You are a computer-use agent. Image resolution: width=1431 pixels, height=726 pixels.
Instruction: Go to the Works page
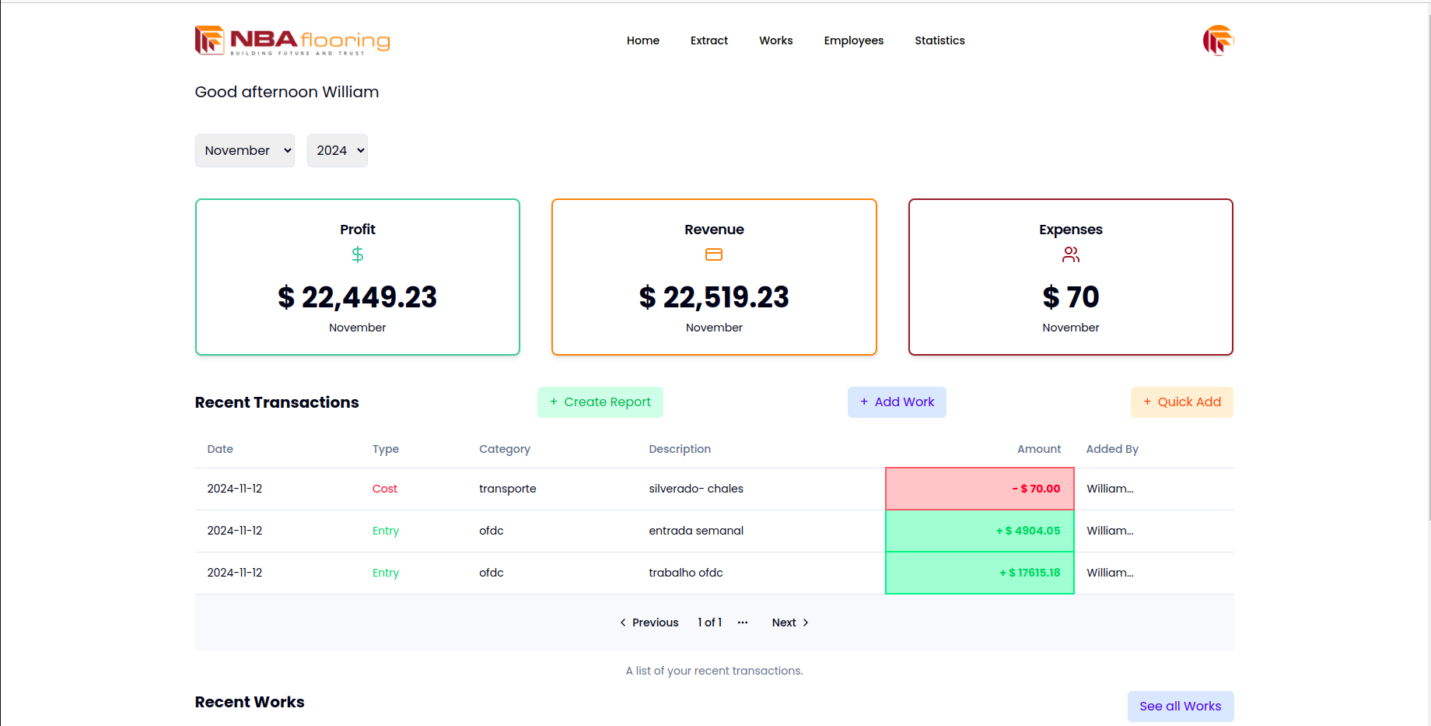[x=775, y=40]
